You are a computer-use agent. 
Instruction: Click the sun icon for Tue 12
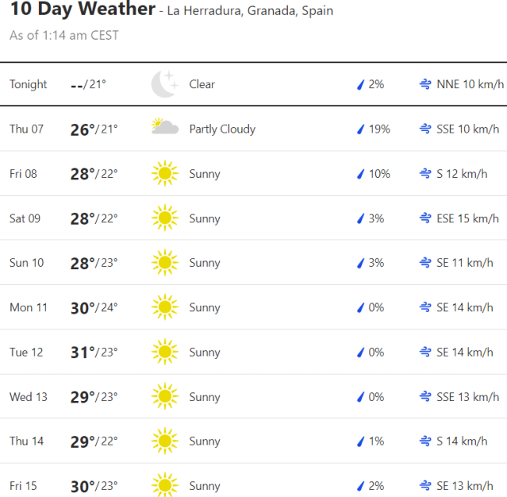pyautogui.click(x=164, y=352)
